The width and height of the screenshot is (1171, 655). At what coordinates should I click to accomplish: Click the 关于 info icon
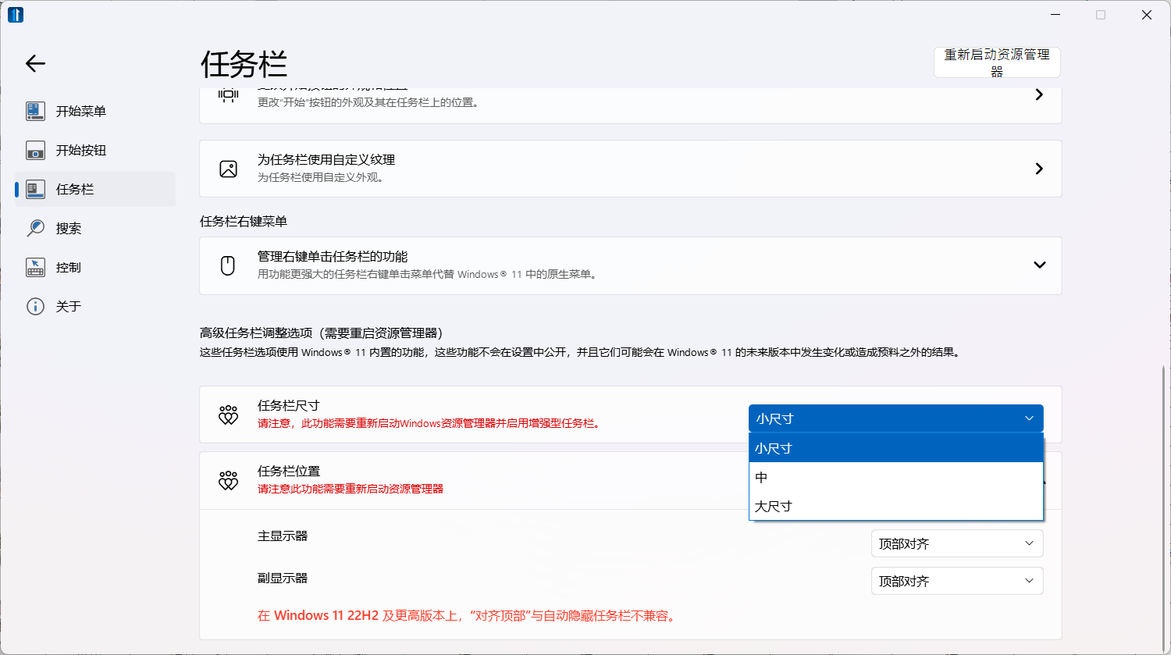(x=35, y=306)
